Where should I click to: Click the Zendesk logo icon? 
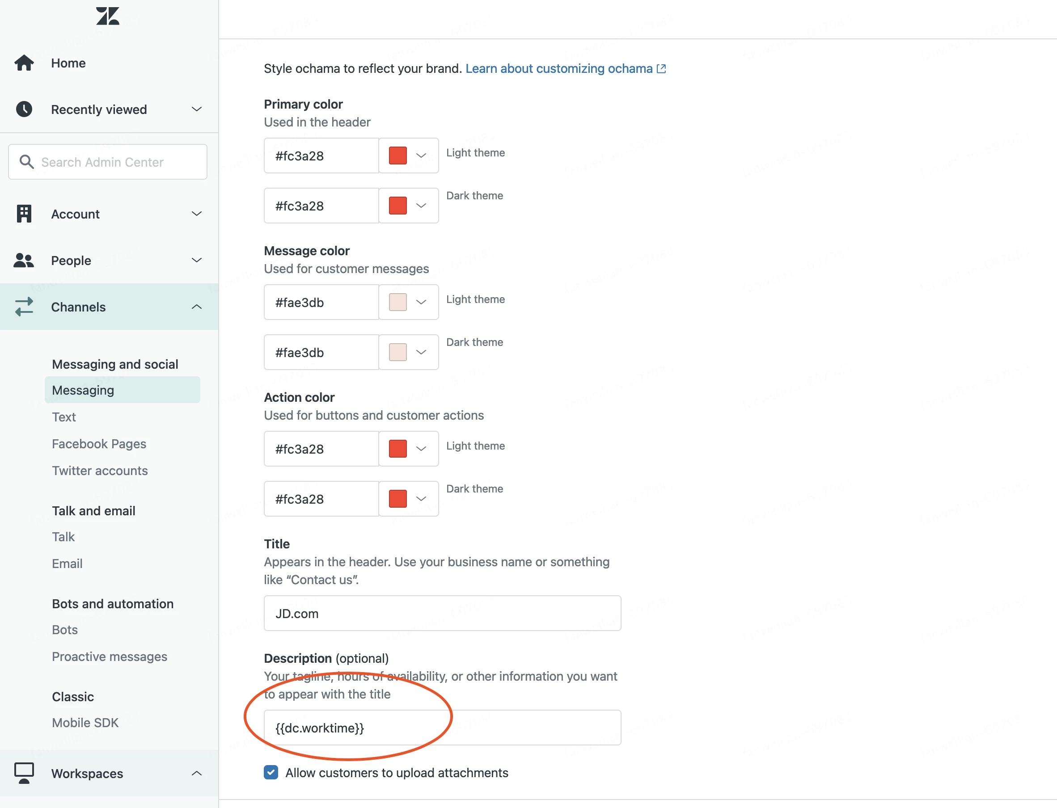[x=107, y=16]
